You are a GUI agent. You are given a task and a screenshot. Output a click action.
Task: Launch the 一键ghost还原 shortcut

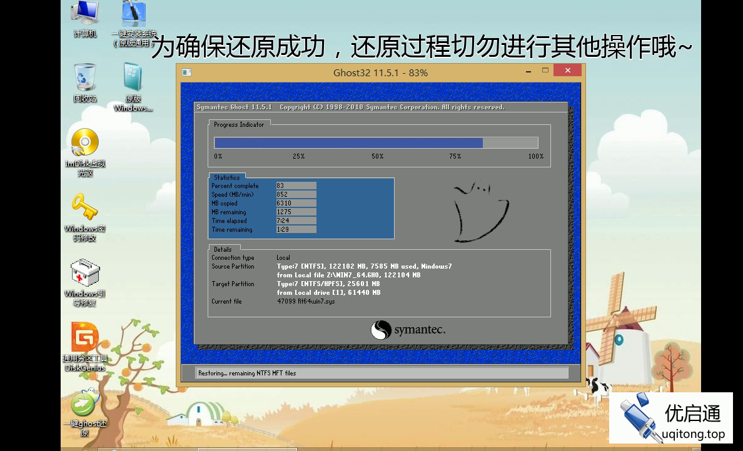click(84, 405)
